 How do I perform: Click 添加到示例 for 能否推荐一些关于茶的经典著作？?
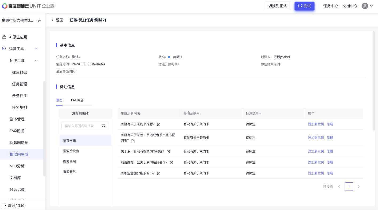(x=316, y=162)
